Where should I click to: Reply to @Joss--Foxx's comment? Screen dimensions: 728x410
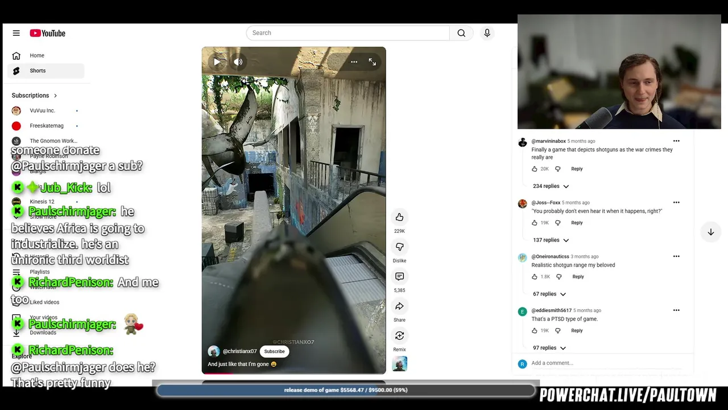pos(577,223)
